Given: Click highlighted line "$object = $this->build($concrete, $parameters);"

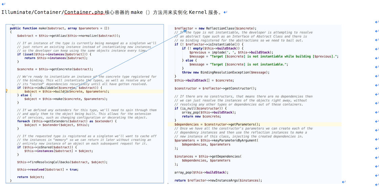Looking at the screenshot, I should click(x=67, y=91).
